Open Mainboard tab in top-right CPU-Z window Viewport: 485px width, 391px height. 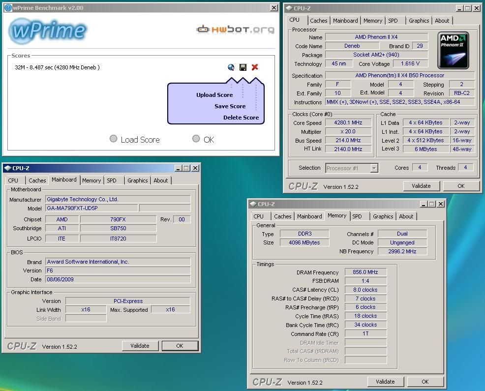pyautogui.click(x=345, y=21)
